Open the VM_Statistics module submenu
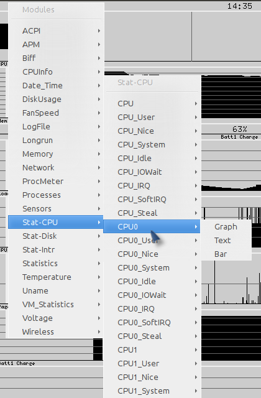261x398 pixels. point(56,305)
